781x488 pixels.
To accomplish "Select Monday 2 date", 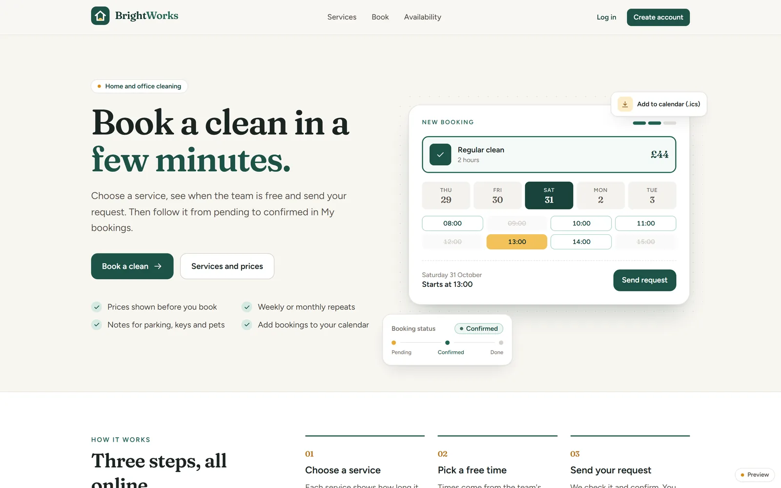I will coord(600,195).
